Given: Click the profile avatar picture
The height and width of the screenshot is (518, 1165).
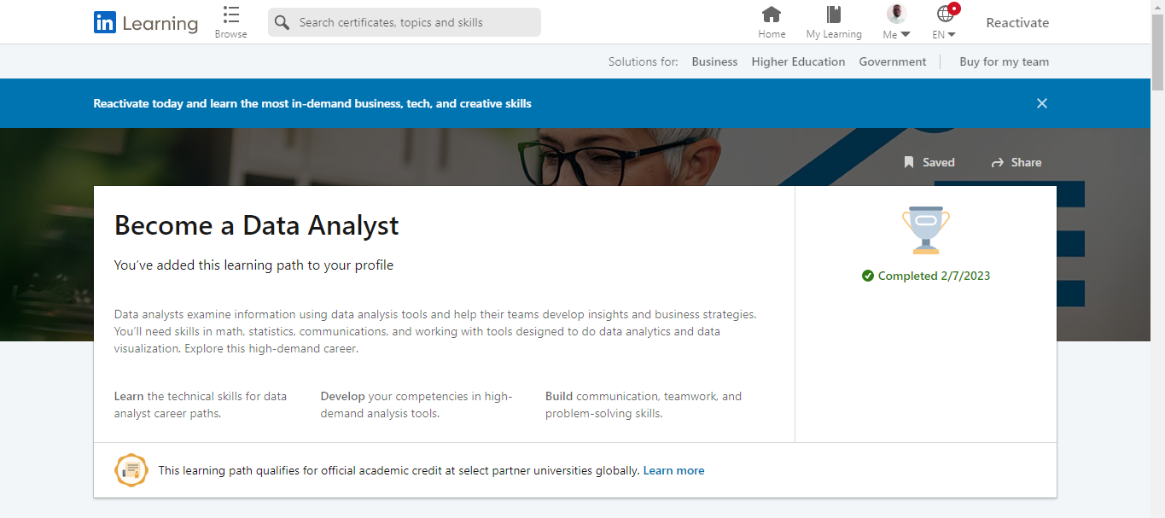Looking at the screenshot, I should tap(896, 14).
